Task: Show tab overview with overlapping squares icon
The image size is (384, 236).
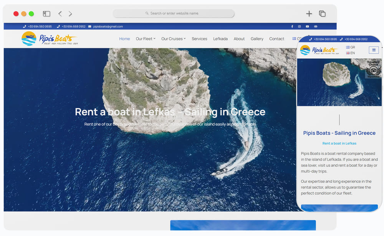Action: tap(322, 14)
